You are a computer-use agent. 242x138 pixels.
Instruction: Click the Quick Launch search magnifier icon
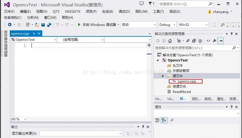point(210,4)
